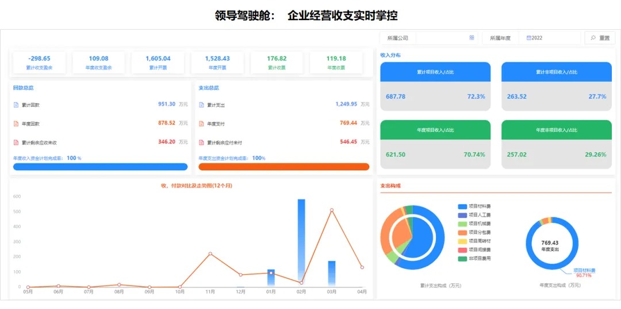Image resolution: width=621 pixels, height=309 pixels.
Task: Toggle 项目间接费 legend entry
Action: click(474, 250)
